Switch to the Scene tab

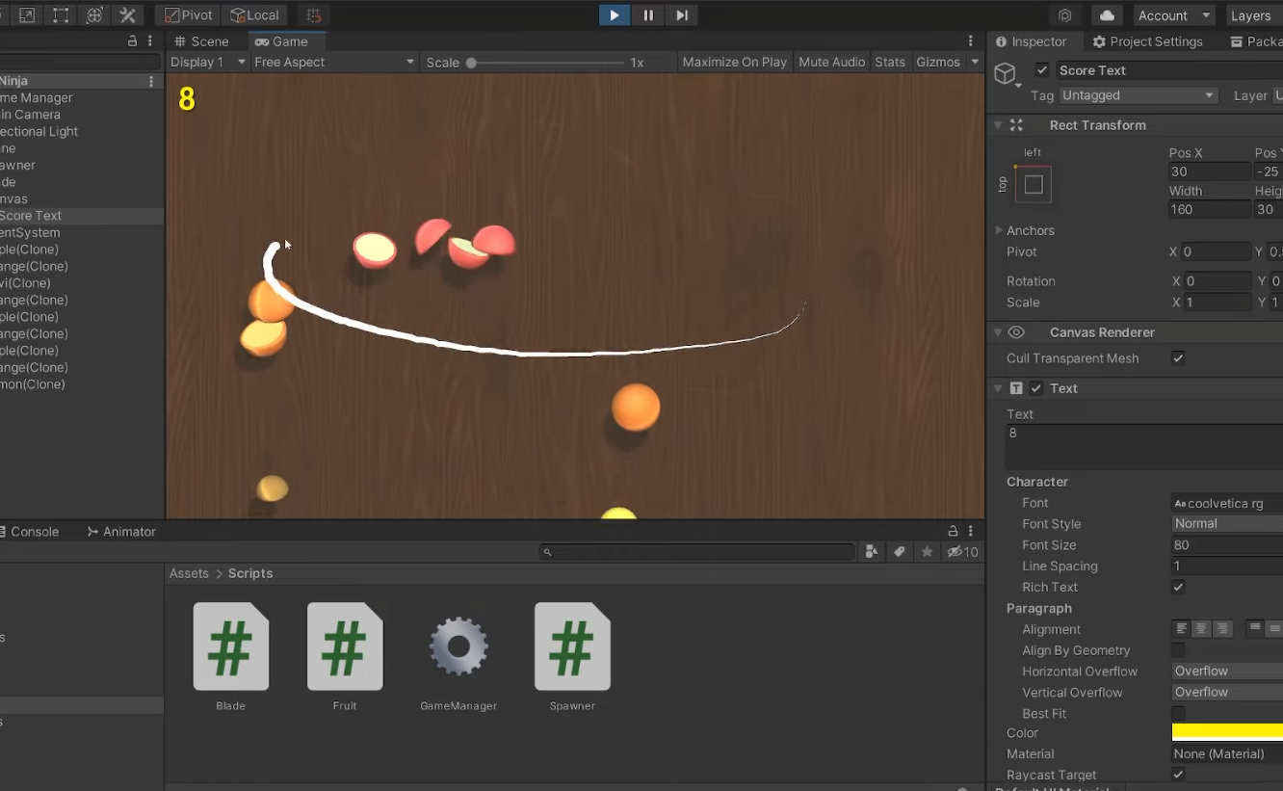201,41
